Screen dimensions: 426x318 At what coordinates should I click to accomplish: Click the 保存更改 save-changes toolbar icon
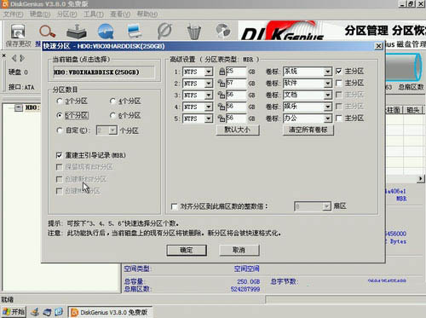click(x=18, y=32)
